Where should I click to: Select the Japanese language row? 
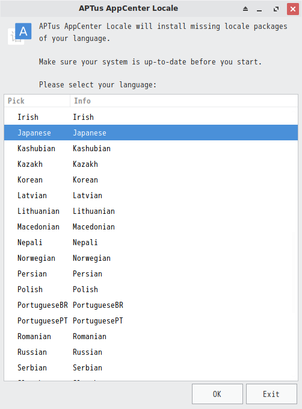151,133
